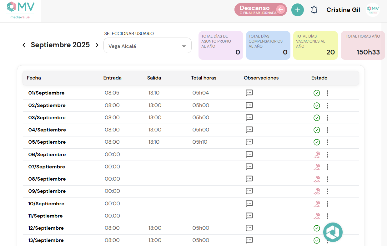Screen dimensions: 387x246
Task: Open three-dot menu for 02/Septiembre
Action: click(327, 105)
